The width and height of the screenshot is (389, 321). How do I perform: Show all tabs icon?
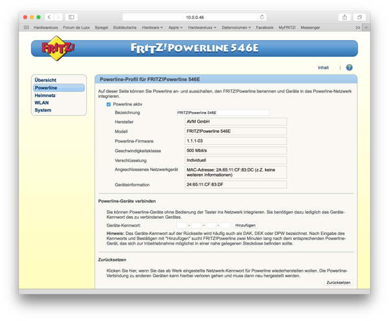pos(359,17)
